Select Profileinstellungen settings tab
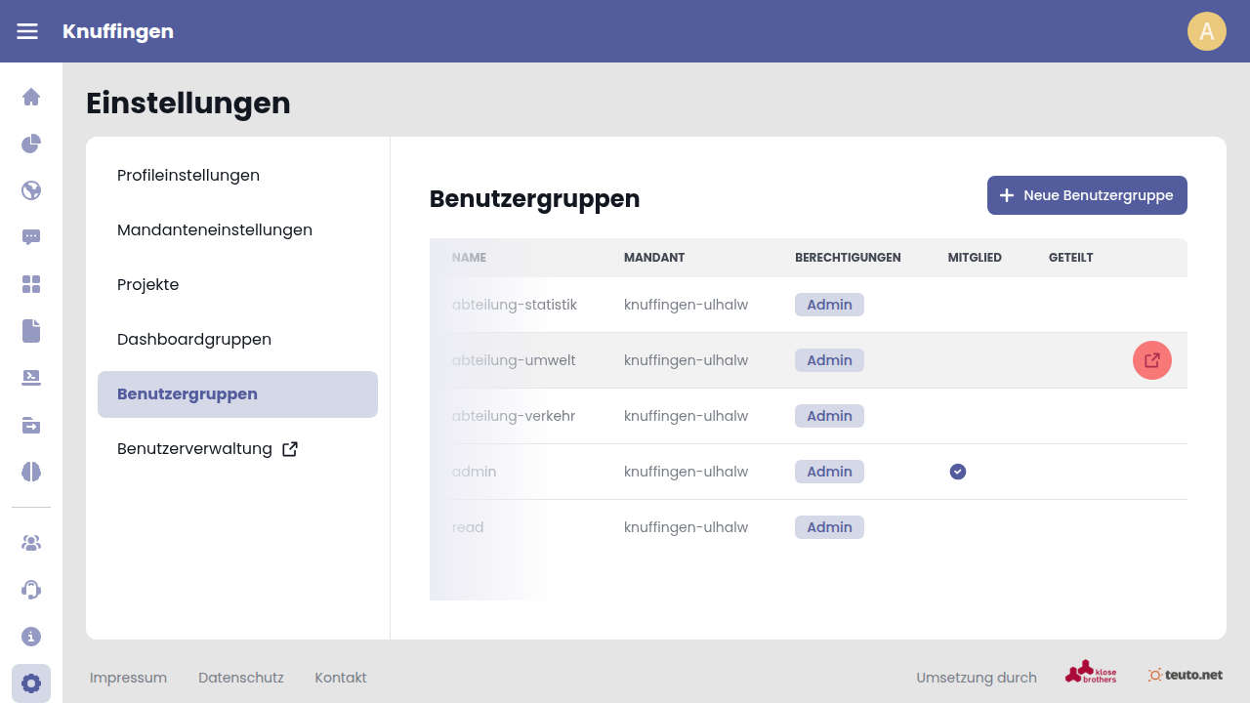Viewport: 1250px width, 703px height. (x=188, y=176)
